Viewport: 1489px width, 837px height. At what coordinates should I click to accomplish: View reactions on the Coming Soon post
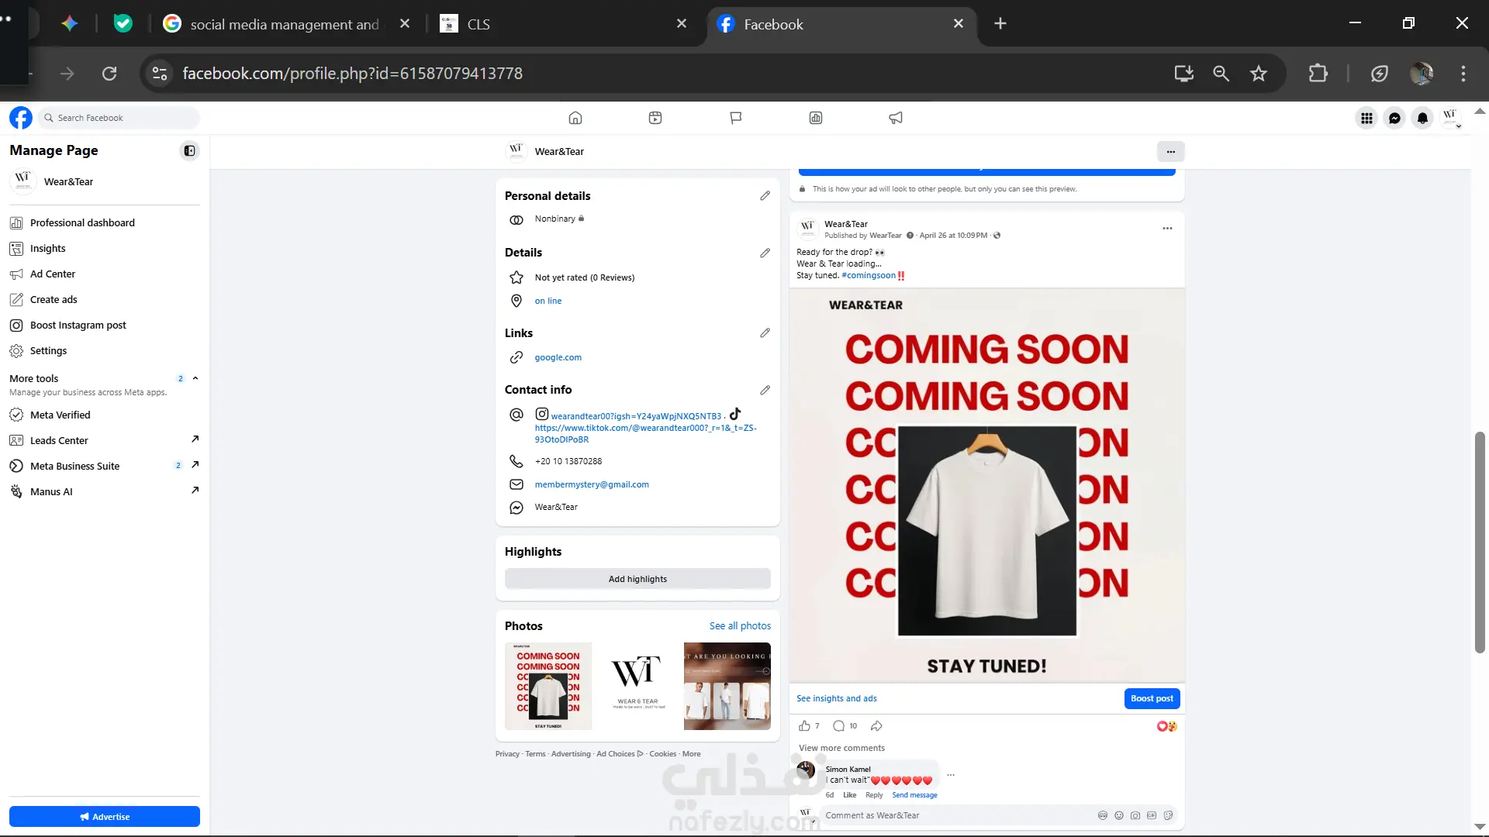[x=1167, y=726]
